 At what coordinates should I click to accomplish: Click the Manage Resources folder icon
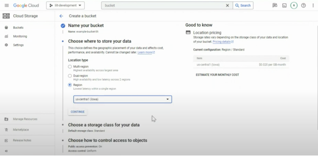tap(6, 119)
